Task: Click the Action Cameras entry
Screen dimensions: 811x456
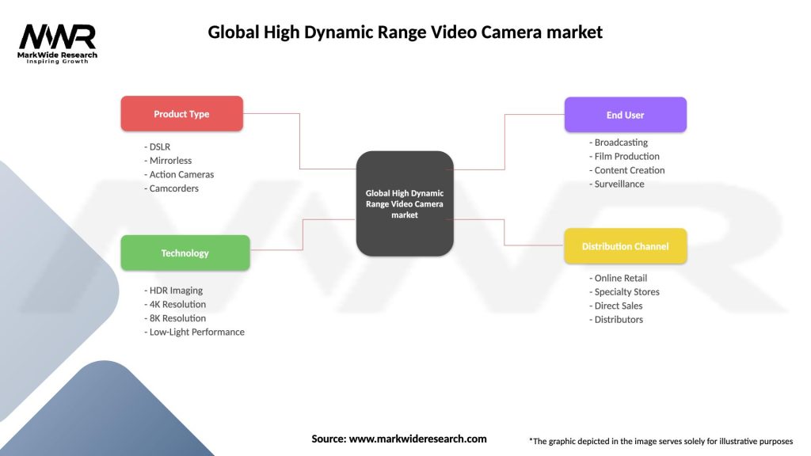Action: [x=181, y=174]
